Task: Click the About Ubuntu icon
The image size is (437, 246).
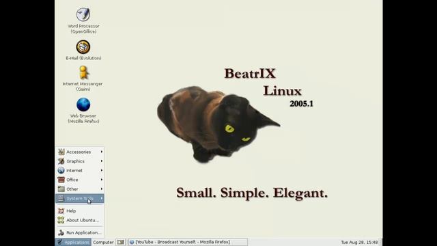Action: 61,220
